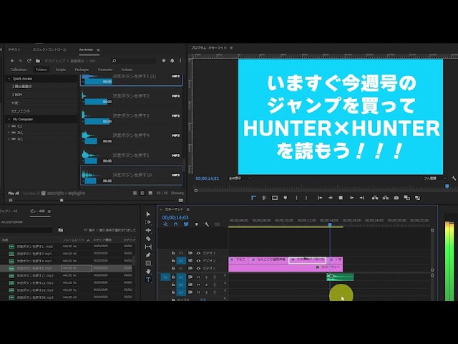The width and height of the screenshot is (458, 344).
Task: Click the AEViewer search field
Action: pos(137,60)
